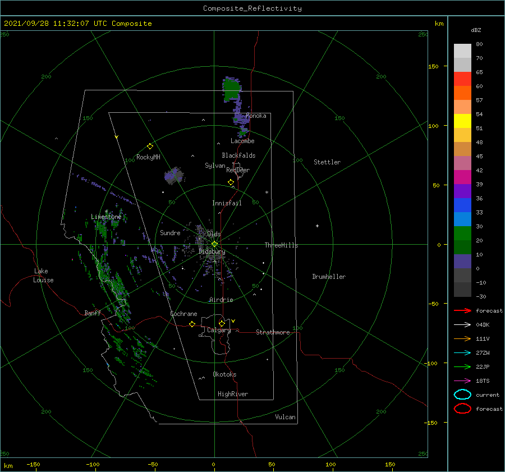Click the Innisfail label
This screenshot has height=472, width=505.
click(227, 203)
